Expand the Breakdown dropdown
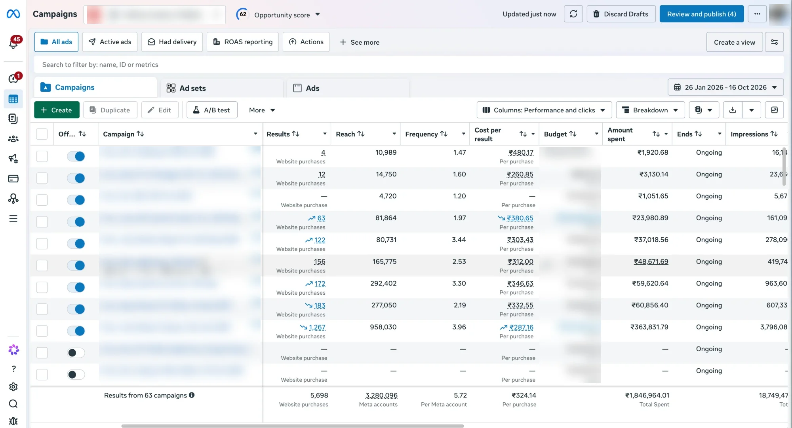 (x=650, y=110)
